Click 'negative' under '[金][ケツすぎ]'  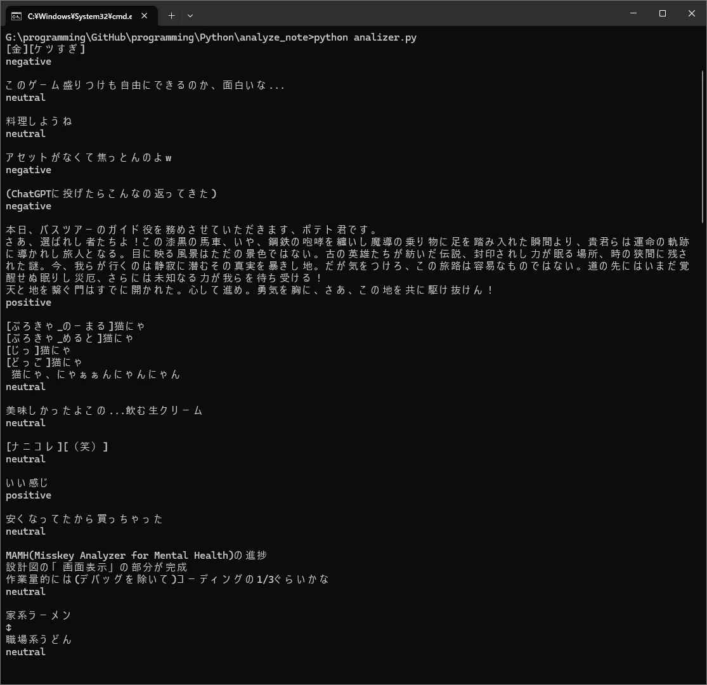(x=29, y=62)
